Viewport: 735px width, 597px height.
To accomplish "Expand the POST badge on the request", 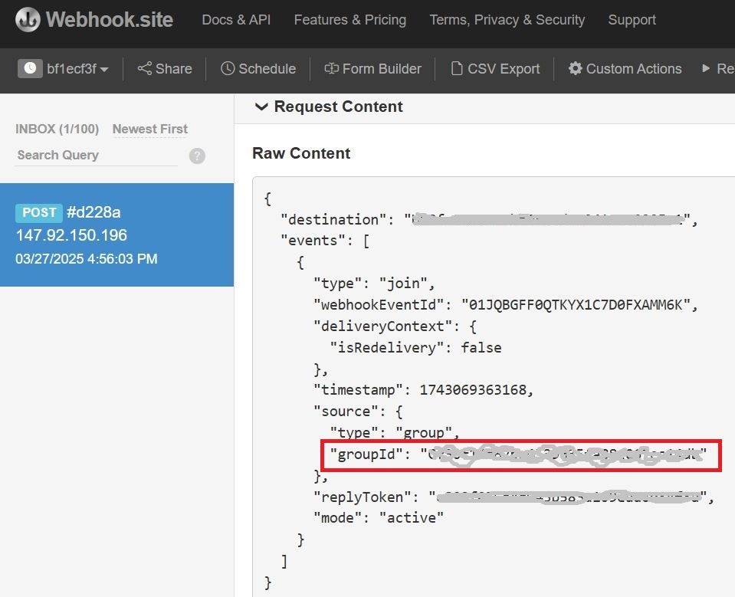I will [x=38, y=212].
